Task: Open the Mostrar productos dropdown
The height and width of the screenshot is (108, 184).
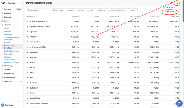Action: pos(118,10)
